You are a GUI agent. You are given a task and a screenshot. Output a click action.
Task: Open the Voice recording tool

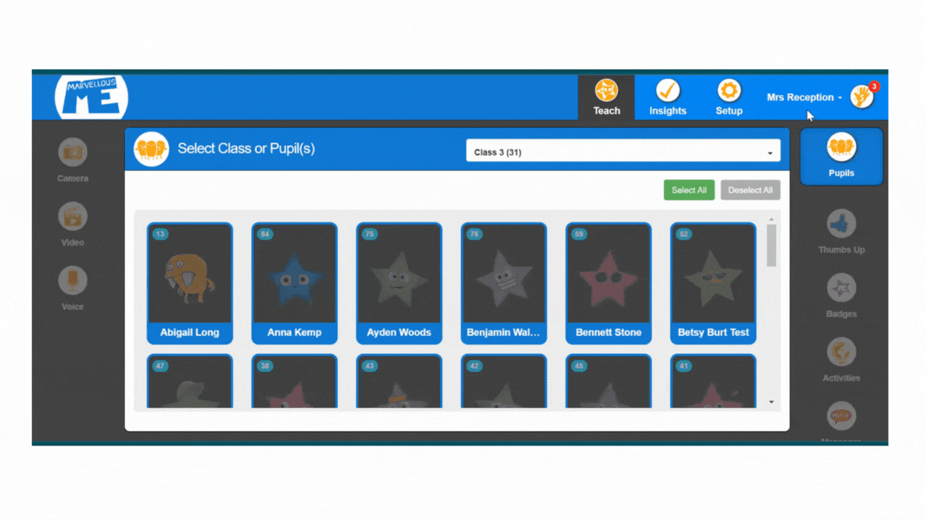(x=73, y=287)
